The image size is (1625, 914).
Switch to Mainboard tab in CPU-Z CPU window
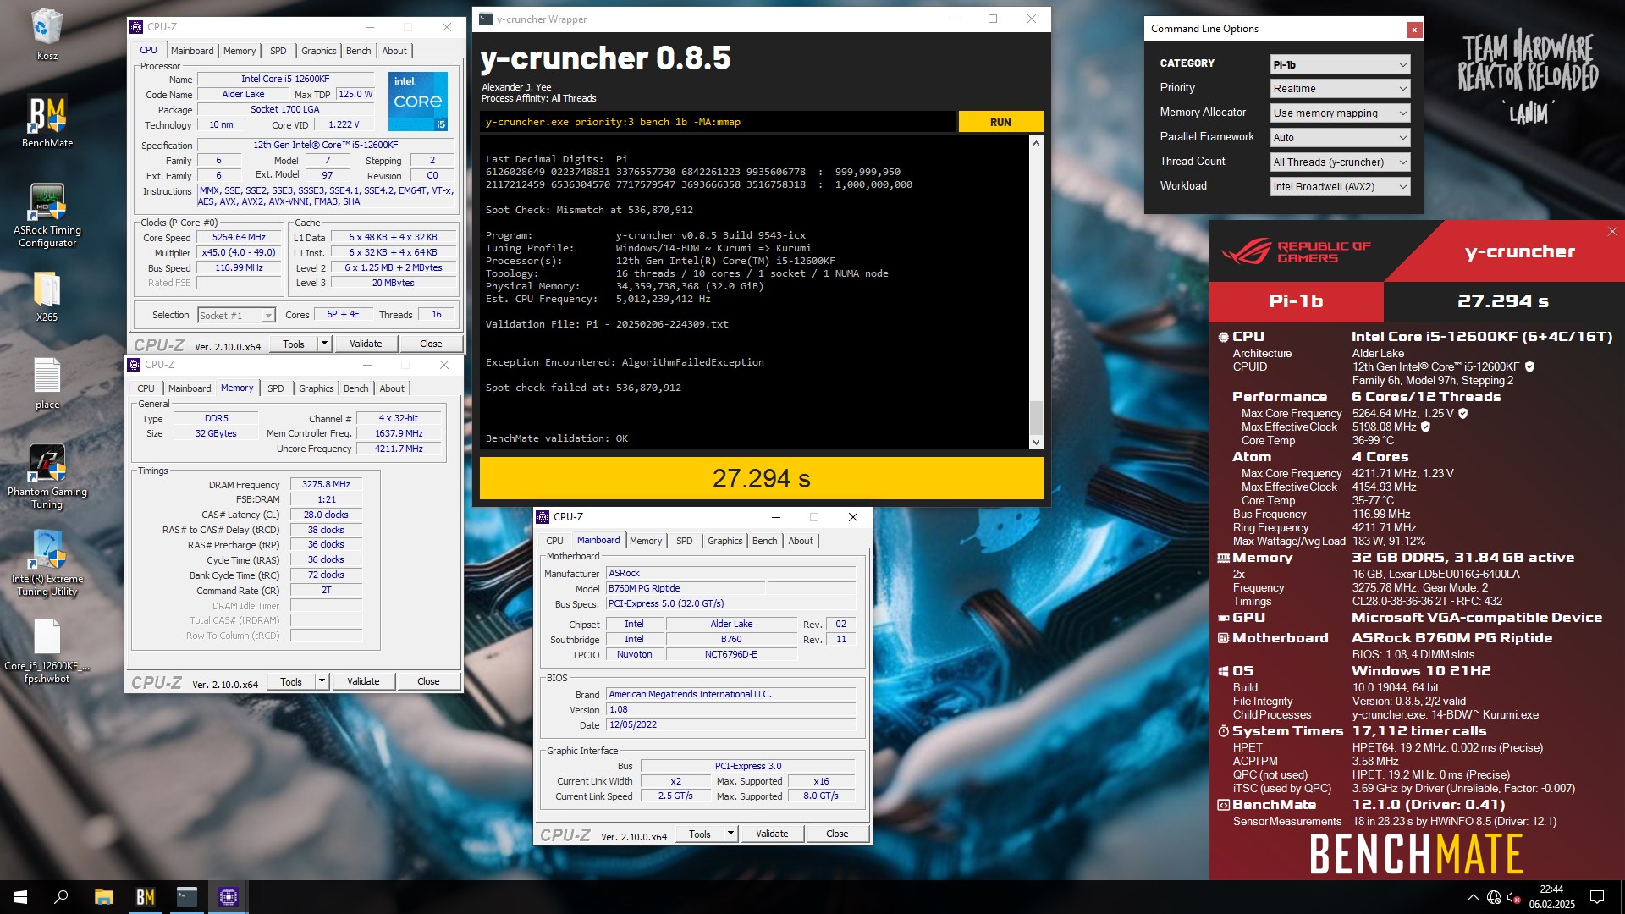(x=192, y=51)
